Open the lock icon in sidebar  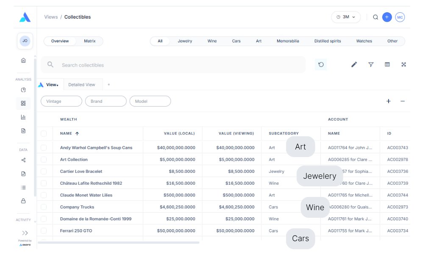[23, 201]
